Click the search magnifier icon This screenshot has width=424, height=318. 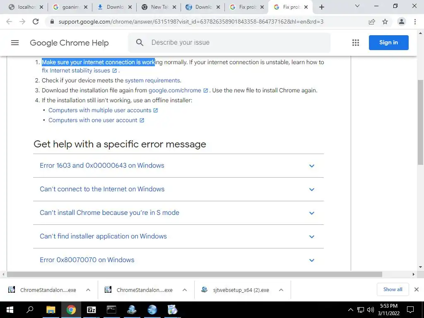[x=140, y=43]
